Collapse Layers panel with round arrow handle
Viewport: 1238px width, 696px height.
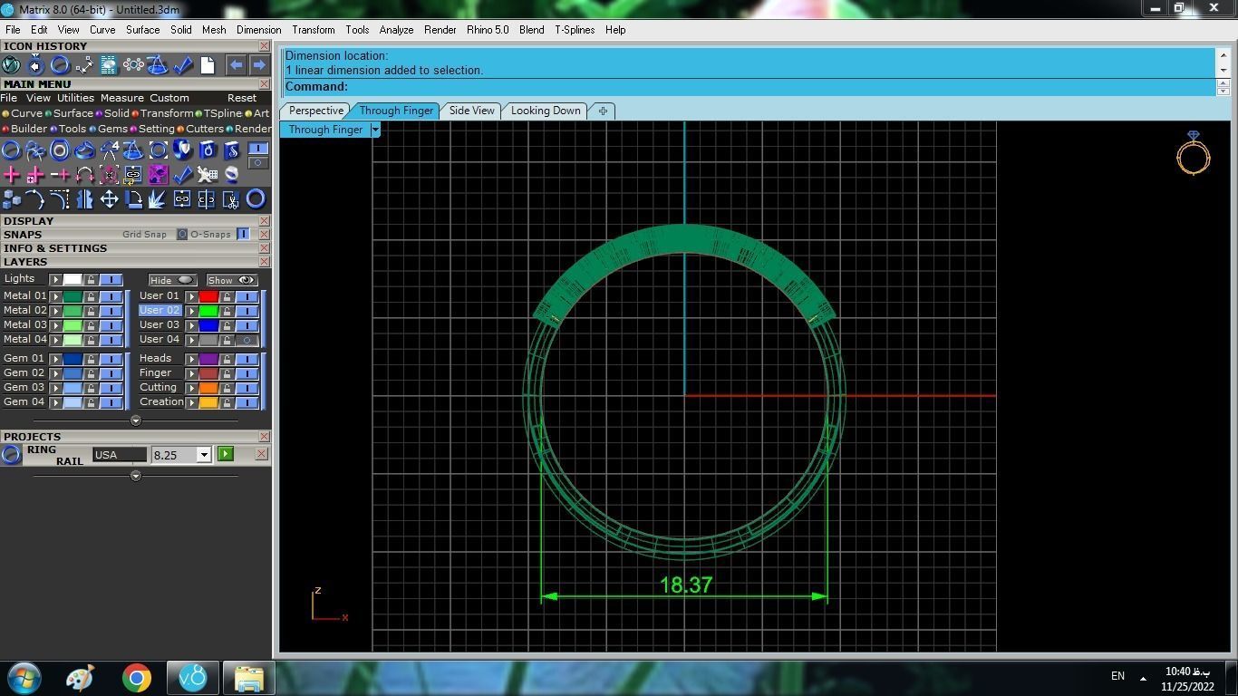(x=136, y=420)
